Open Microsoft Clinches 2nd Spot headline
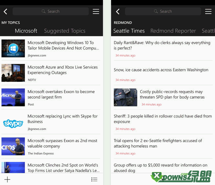The image size is (215, 185). tap(63, 168)
